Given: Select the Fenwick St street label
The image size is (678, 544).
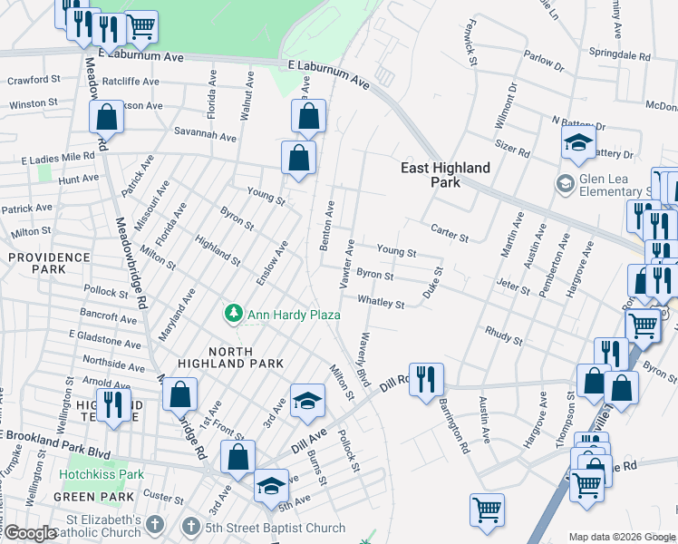Looking at the screenshot, I should tap(470, 43).
